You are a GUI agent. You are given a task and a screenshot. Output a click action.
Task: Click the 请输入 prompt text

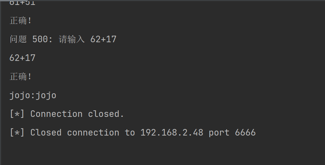tap(71, 40)
